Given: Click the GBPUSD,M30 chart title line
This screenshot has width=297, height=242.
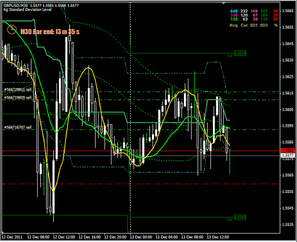Looking at the screenshot, I should 41,6.
